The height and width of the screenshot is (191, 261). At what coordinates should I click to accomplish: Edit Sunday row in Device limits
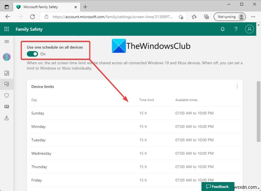pos(135,113)
